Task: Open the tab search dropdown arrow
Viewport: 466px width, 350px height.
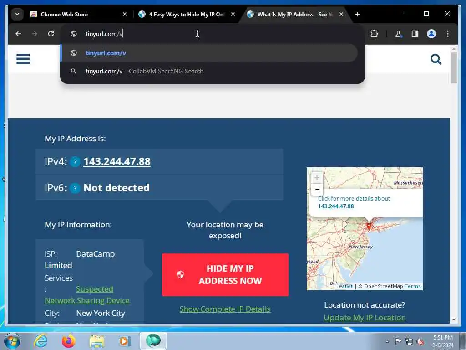Action: pos(17,14)
